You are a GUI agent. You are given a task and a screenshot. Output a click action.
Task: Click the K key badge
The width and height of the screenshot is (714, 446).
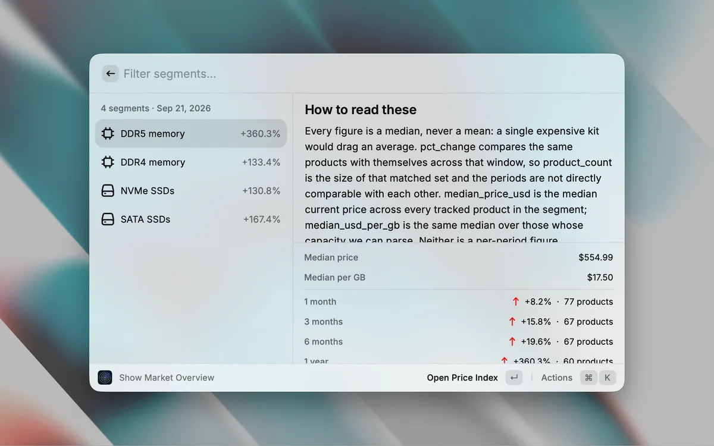pyautogui.click(x=607, y=378)
